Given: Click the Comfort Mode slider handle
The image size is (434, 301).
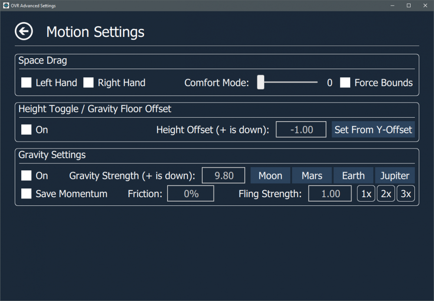Looking at the screenshot, I should pyautogui.click(x=260, y=82).
